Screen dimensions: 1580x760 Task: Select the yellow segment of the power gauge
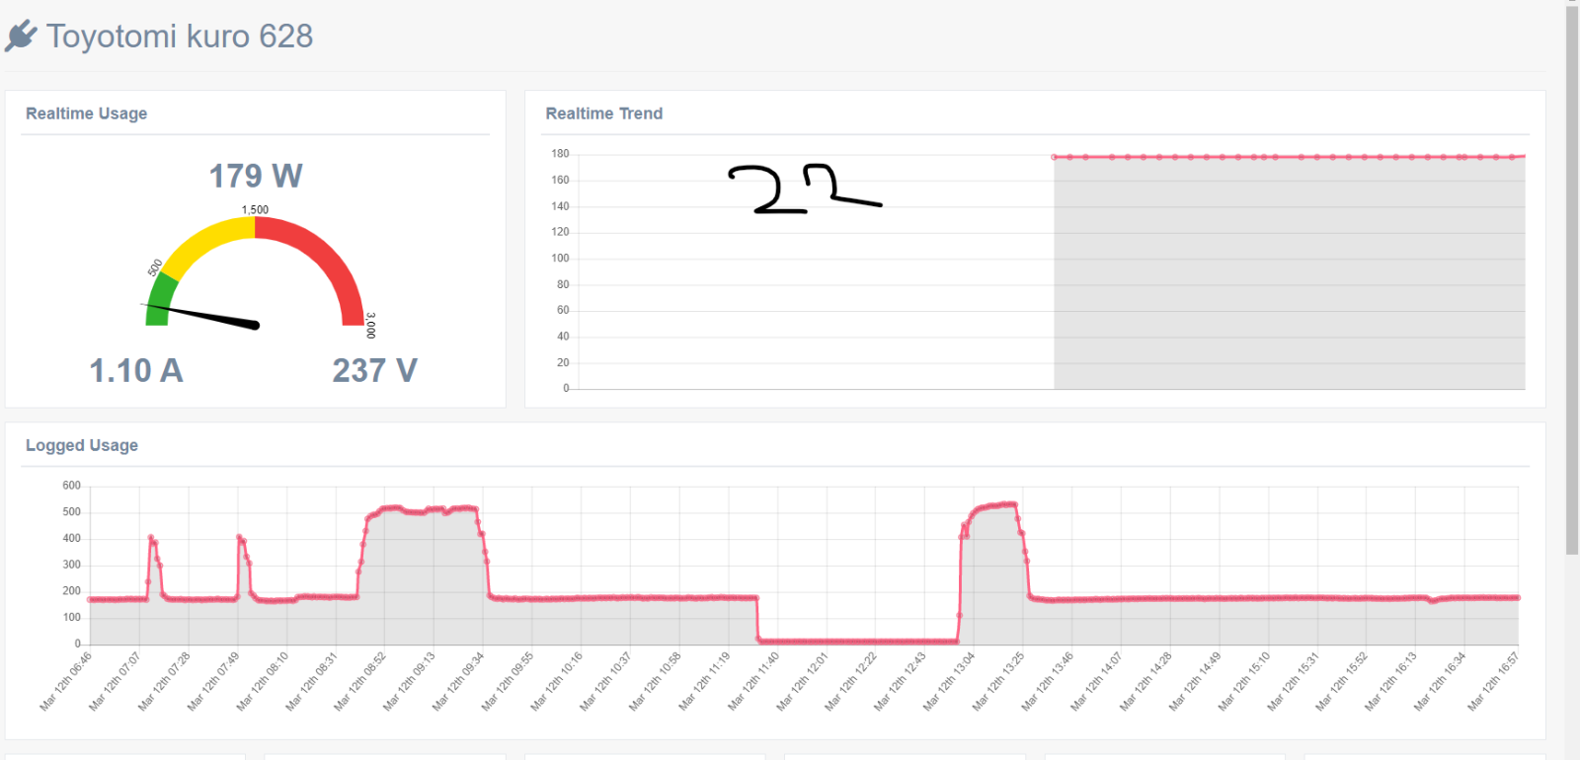(x=205, y=243)
